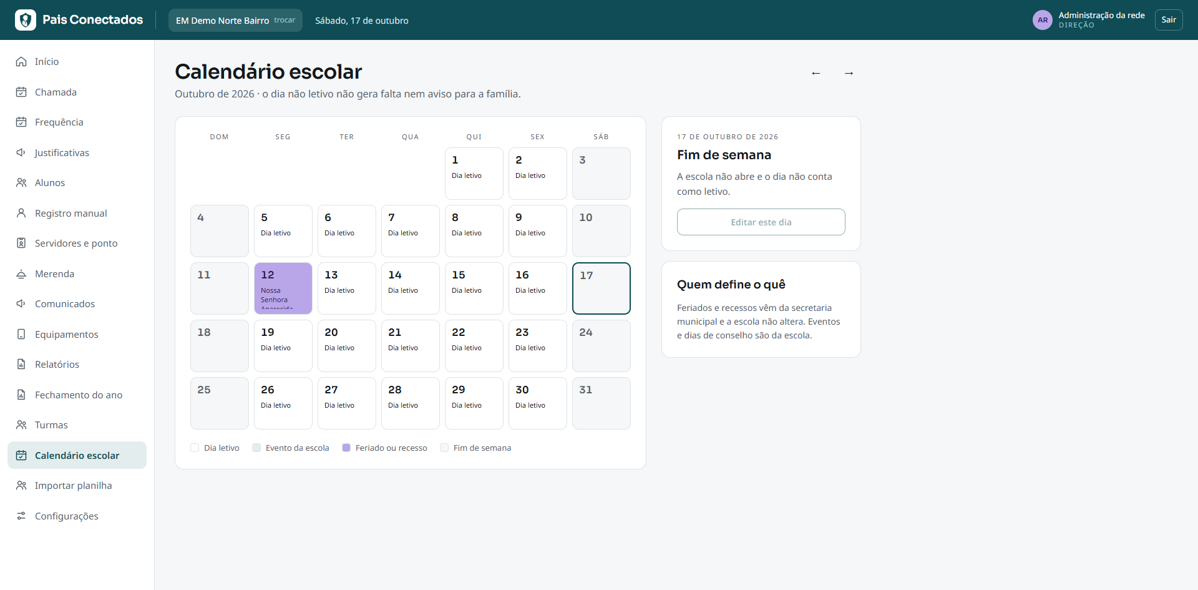Click the Evento da escola legend swatch

(x=256, y=448)
